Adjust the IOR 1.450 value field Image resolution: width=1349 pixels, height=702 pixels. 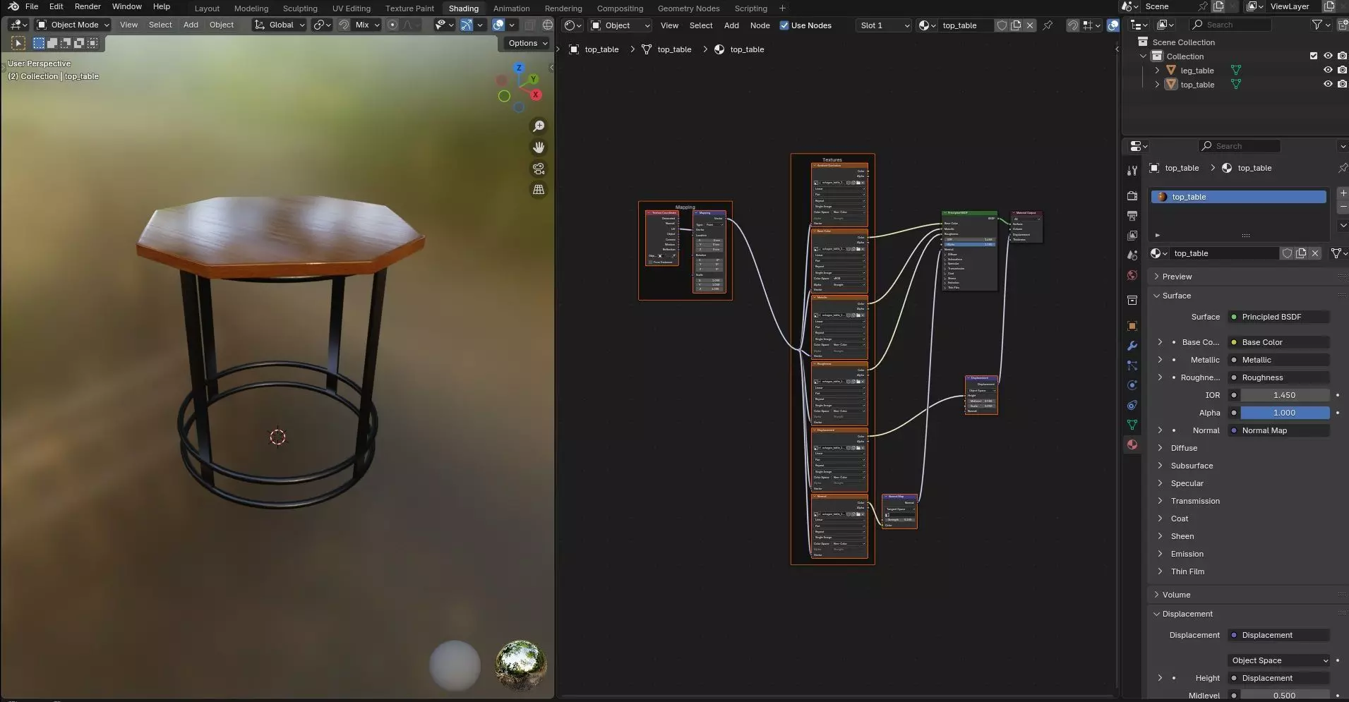[1285, 395]
